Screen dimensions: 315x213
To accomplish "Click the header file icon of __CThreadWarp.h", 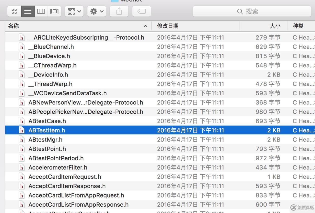I will 22,65.
